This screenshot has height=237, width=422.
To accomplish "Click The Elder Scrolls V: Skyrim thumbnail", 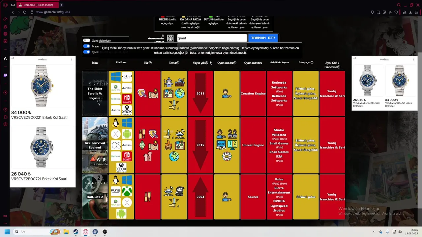I will pyautogui.click(x=95, y=93).
